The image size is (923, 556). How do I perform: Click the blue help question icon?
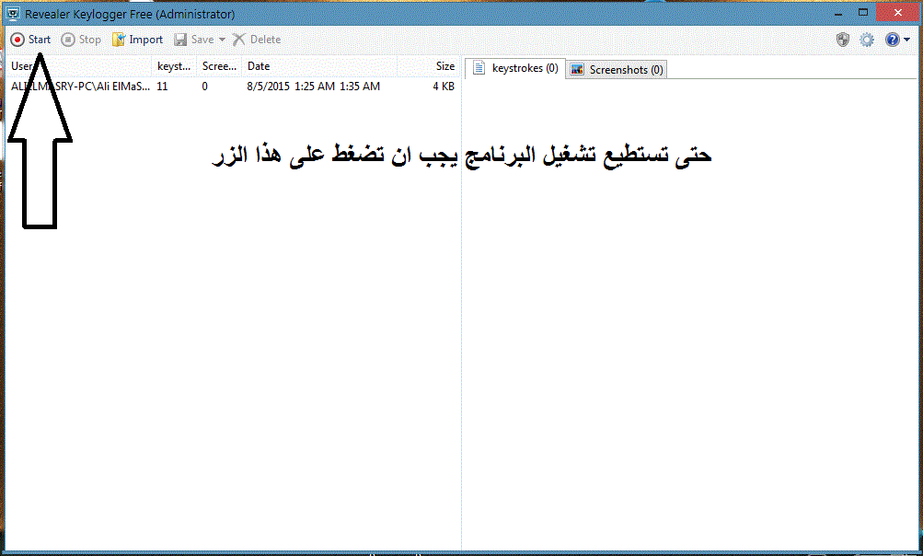click(x=892, y=40)
